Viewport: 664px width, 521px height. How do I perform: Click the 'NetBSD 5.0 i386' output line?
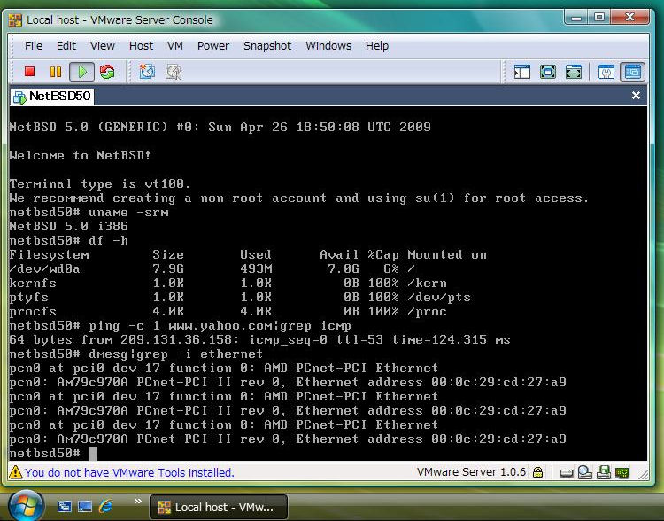[x=68, y=226]
